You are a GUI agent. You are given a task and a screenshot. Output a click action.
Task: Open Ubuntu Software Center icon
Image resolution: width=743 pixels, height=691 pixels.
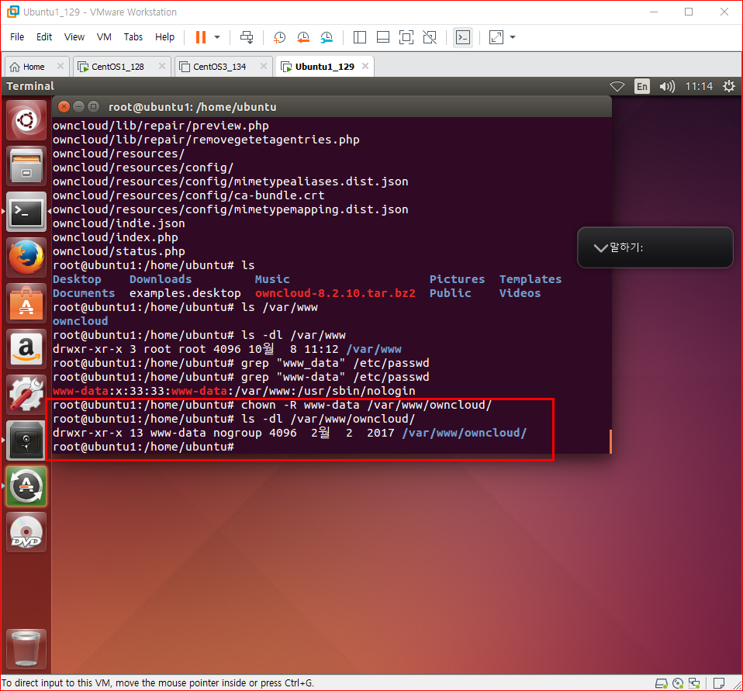point(26,303)
